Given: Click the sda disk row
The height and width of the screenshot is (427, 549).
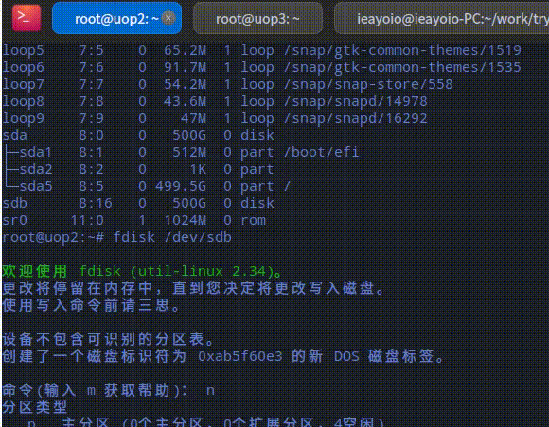Looking at the screenshot, I should pos(138,135).
